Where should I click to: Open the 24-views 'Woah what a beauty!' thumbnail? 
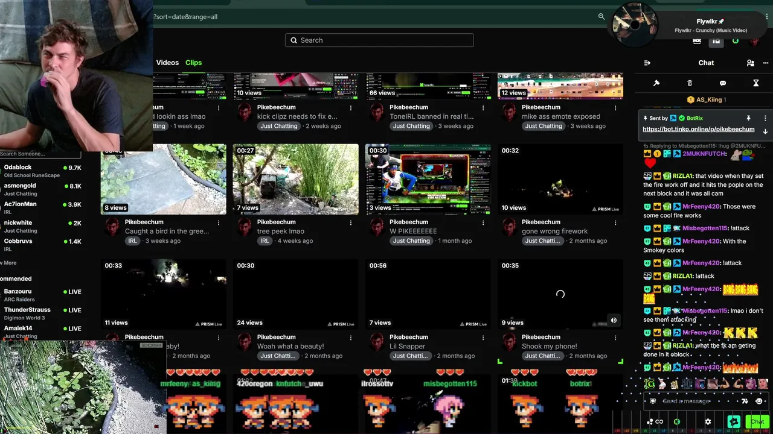[x=296, y=294]
